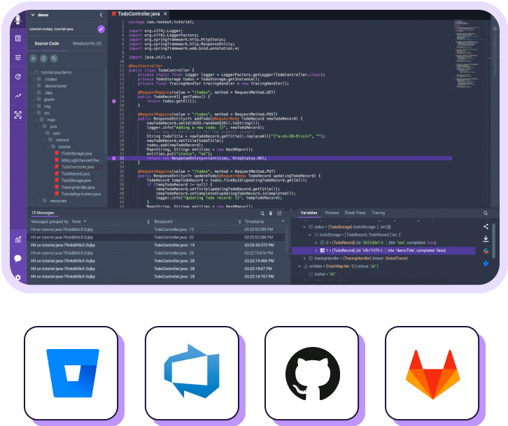Image resolution: width=508 pixels, height=426 pixels.
Task: Open ITodoStorage.java in the file tree
Action: [76, 154]
